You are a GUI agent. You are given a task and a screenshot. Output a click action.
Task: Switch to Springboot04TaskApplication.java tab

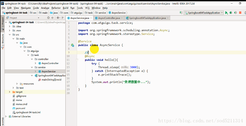(147, 18)
